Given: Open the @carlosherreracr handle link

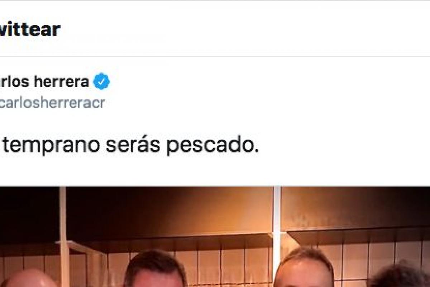Looking at the screenshot, I should tap(52, 103).
